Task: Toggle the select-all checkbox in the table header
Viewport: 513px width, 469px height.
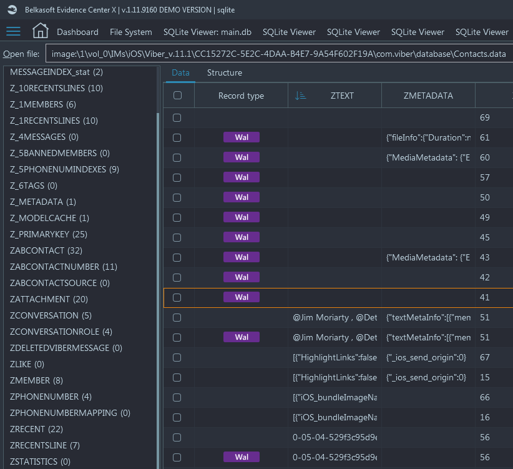Action: point(178,95)
